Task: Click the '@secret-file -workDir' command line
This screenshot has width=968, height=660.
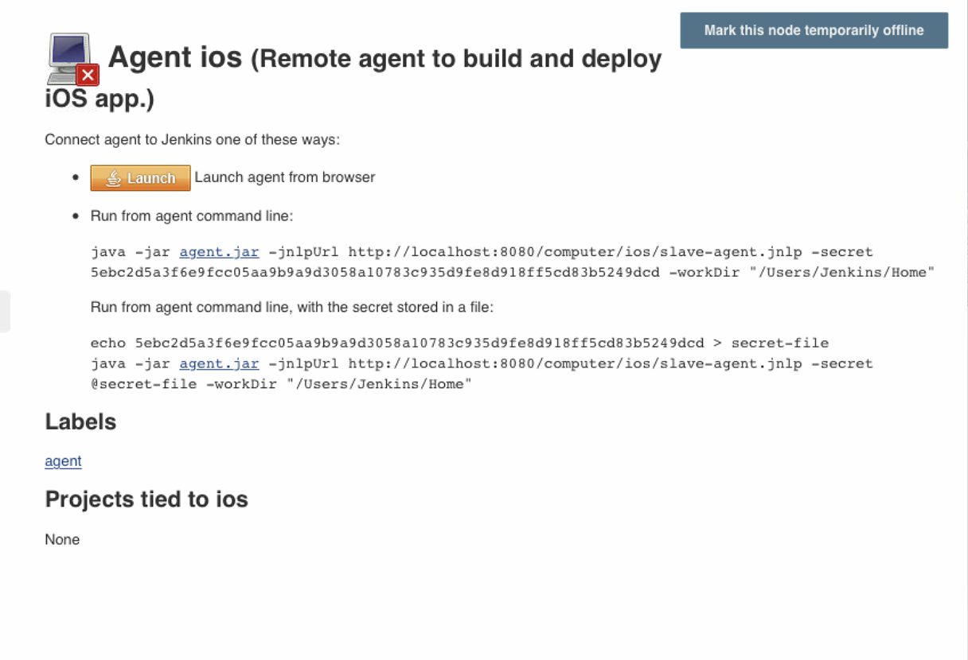Action: point(281,384)
